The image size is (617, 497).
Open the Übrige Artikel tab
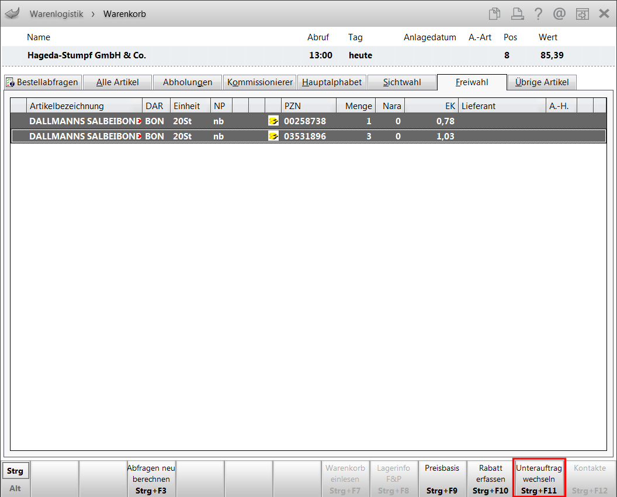(x=542, y=82)
